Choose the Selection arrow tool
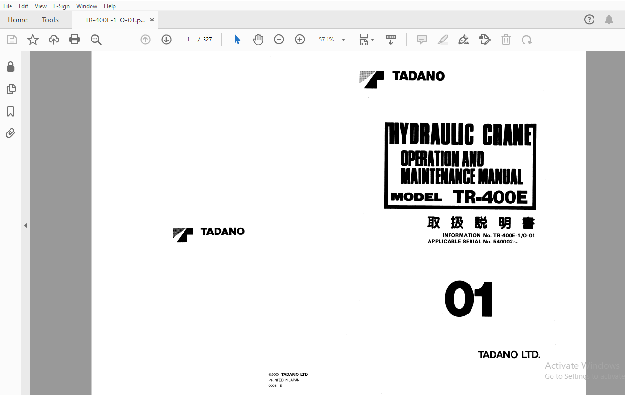The height and width of the screenshot is (395, 625). coord(237,40)
